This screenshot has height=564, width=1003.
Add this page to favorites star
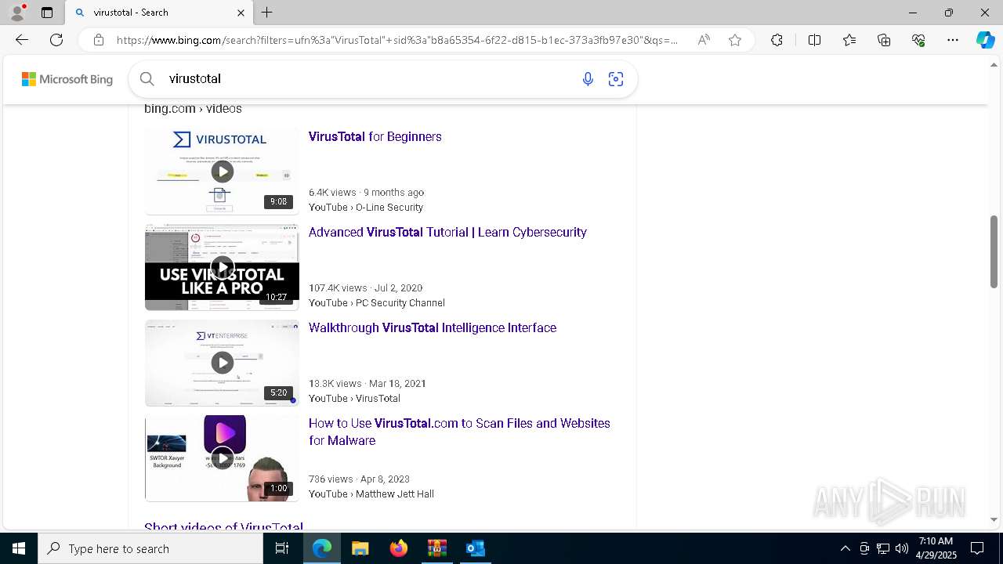(x=735, y=40)
